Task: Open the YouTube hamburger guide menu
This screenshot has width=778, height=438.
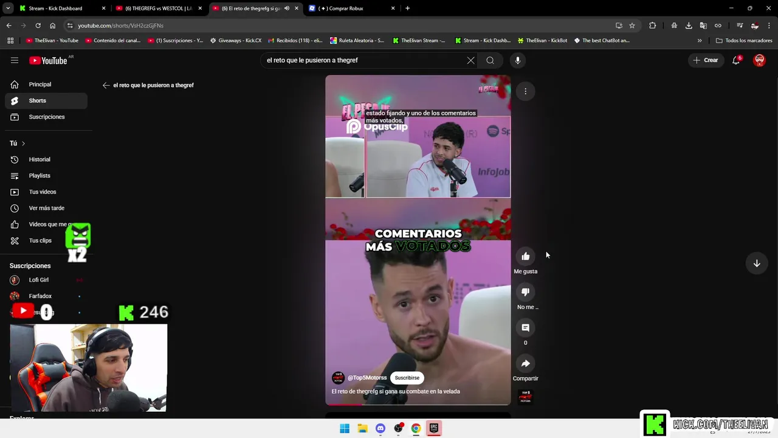Action: click(x=15, y=60)
